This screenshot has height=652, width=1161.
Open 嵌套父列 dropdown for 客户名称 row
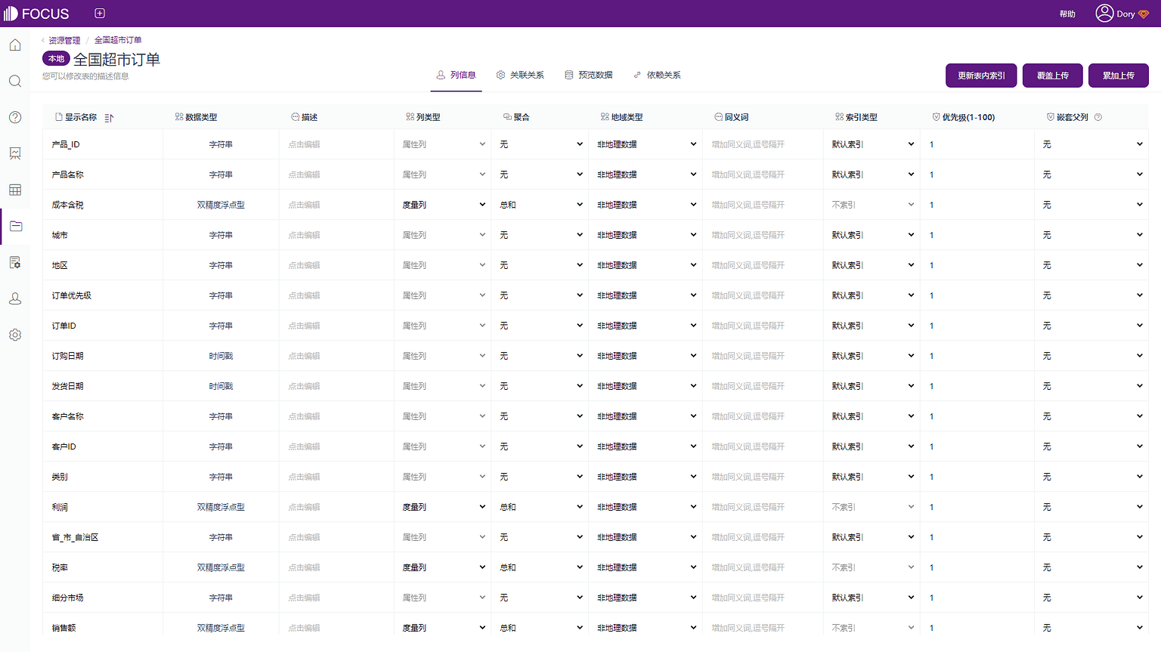point(1091,416)
